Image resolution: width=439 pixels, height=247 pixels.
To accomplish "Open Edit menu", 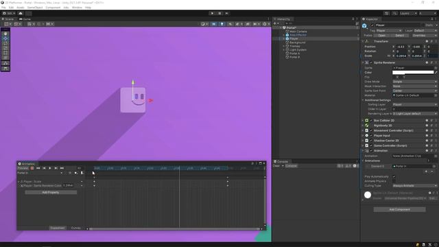I will click(x=11, y=8).
